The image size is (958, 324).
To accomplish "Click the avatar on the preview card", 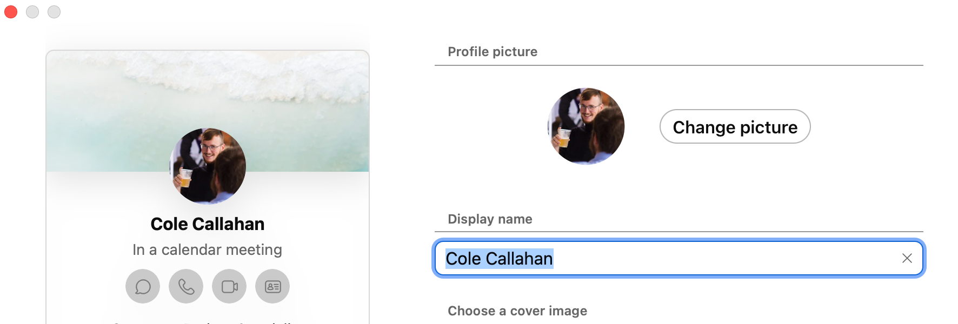I will (x=208, y=166).
